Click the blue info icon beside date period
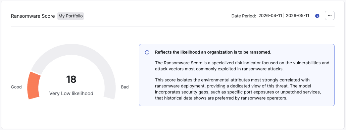This screenshot has width=346, height=130. pos(317,16)
